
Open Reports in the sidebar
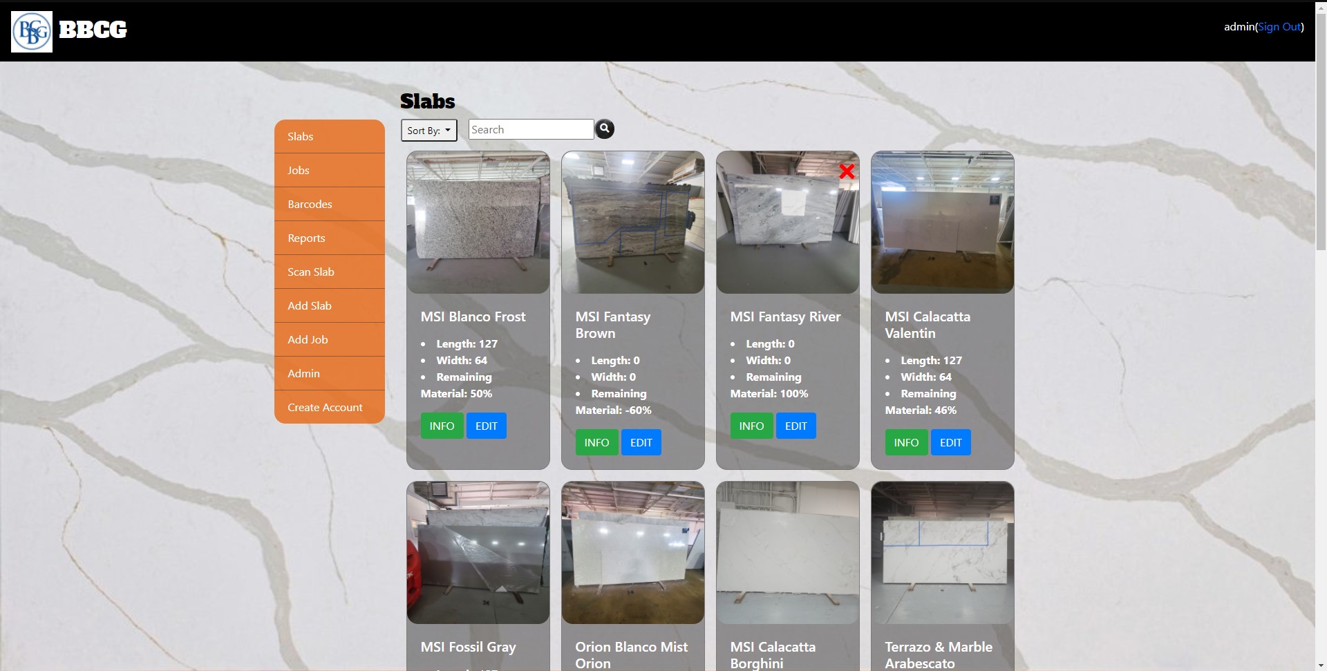pyautogui.click(x=330, y=238)
